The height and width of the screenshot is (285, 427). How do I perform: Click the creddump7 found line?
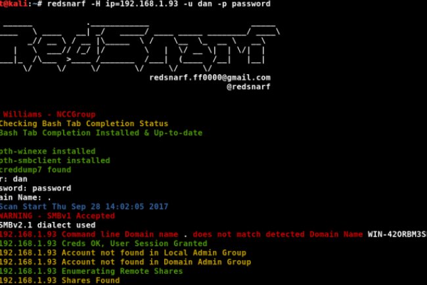(35, 169)
